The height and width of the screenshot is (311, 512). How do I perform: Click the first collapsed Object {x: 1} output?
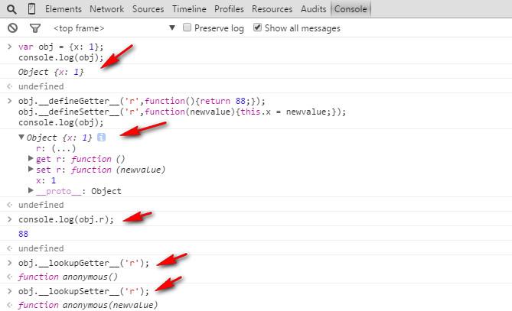[x=51, y=72]
